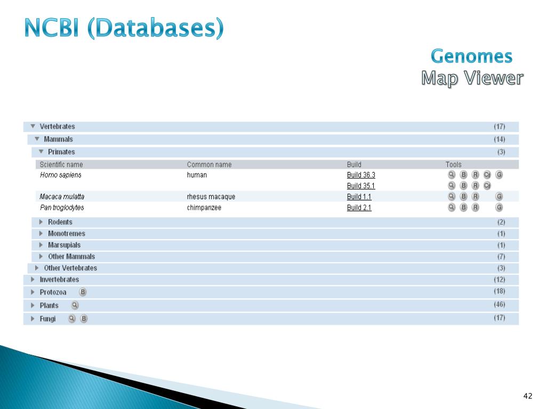Viewport: 546px width, 409px height.
Task: Click the Cl icon in the Build 35.1 row
Action: pos(487,185)
